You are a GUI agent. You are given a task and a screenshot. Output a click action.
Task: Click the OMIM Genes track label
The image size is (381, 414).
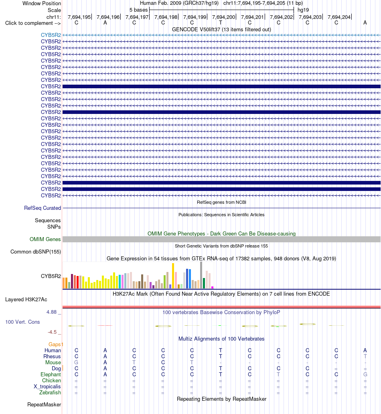[45, 239]
